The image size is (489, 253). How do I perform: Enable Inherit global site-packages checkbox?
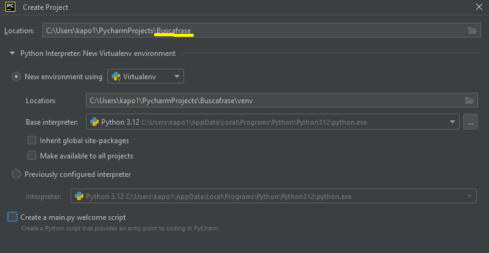pyautogui.click(x=32, y=141)
